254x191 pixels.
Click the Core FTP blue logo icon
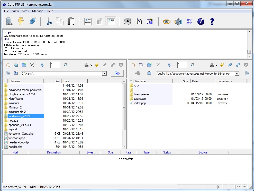coord(201,22)
